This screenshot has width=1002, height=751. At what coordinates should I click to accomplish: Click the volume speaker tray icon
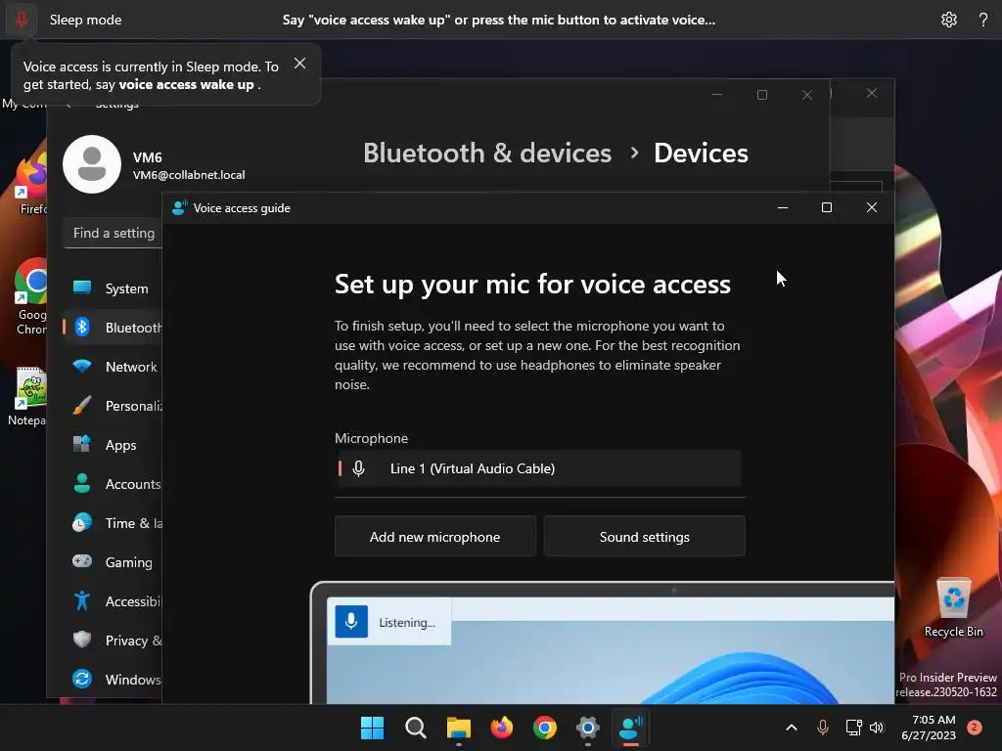point(877,728)
